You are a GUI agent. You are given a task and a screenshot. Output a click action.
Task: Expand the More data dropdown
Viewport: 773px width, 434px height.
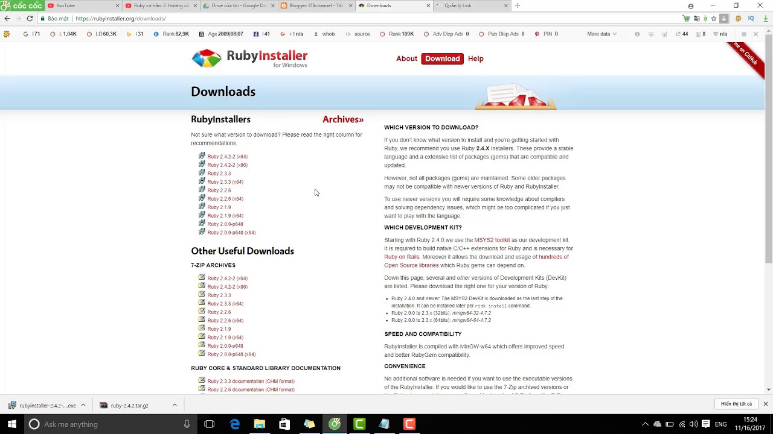pos(602,34)
